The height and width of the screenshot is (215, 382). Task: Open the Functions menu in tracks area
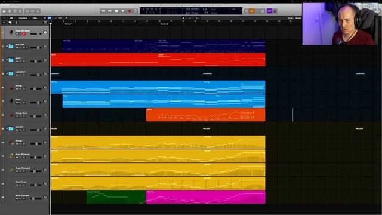pyautogui.click(x=23, y=18)
